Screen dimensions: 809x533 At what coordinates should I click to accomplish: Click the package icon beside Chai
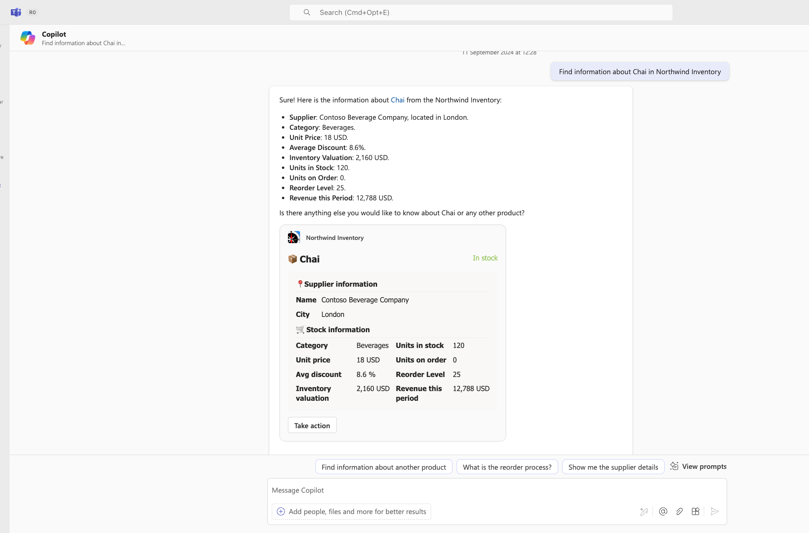click(x=292, y=259)
